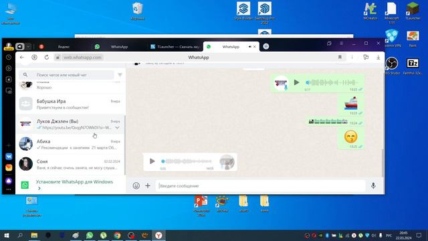Open the Recycle Bin desktop icon
The image size is (428, 241).
[x=137, y=11]
